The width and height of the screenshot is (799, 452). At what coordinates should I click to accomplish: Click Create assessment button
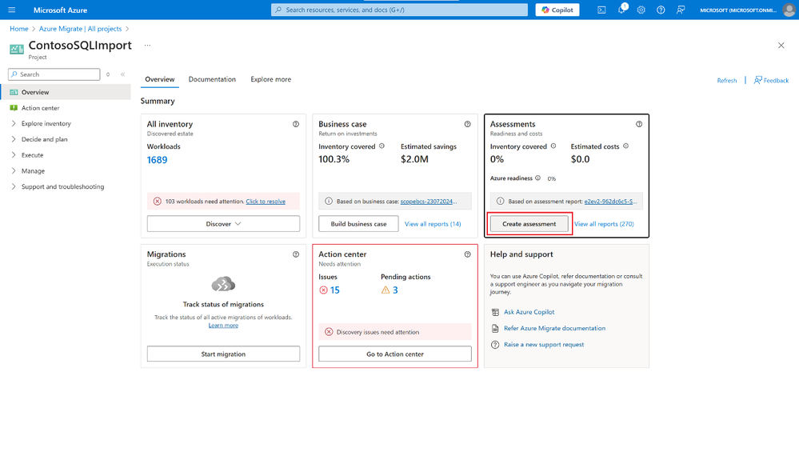529,224
